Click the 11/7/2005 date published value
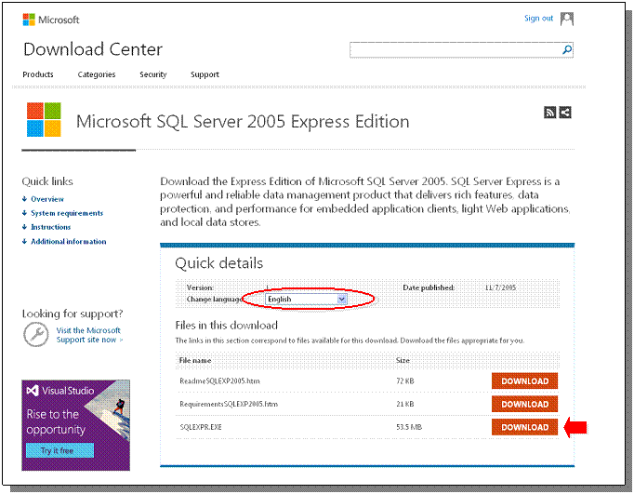The image size is (634, 494). pos(500,287)
